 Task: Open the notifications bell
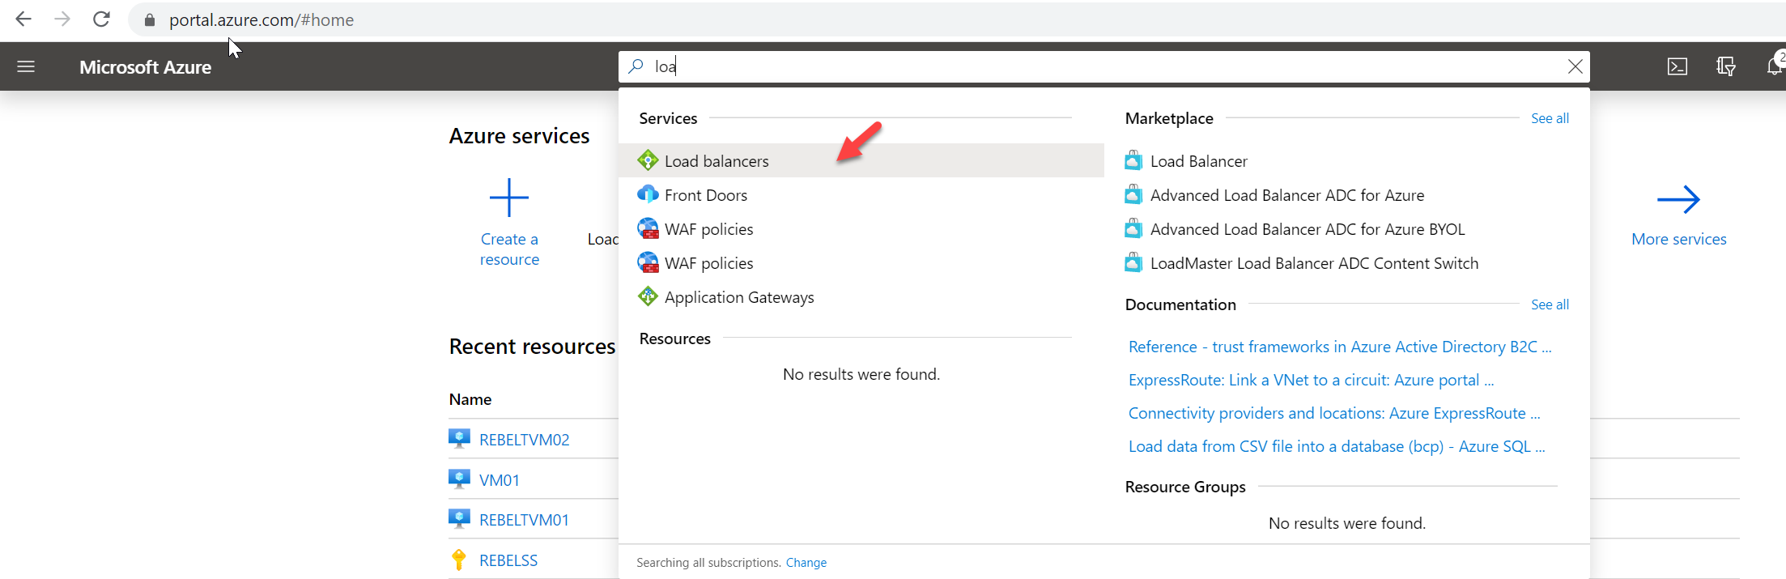click(1773, 66)
